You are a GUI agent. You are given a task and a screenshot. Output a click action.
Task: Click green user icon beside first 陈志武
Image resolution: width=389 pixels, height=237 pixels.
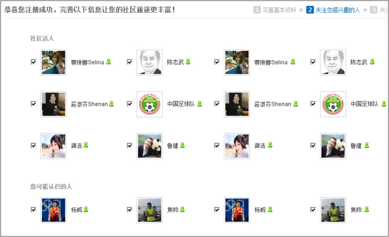click(x=188, y=61)
